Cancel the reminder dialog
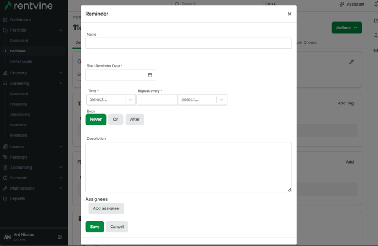Viewport: 378px width, 246px height. pyautogui.click(x=117, y=227)
